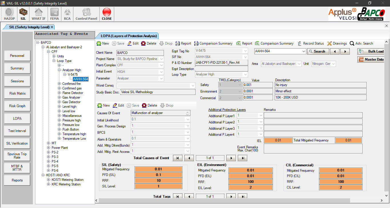
Task: Click the Event Remarks text field
Action: (313, 149)
